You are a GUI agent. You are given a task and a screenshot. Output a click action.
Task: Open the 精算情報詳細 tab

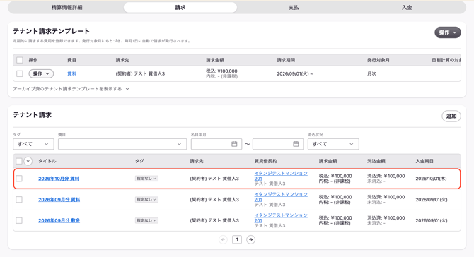tap(67, 8)
